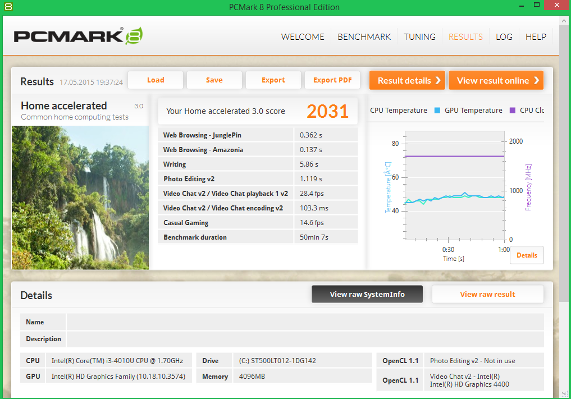This screenshot has height=399, width=571.
Task: Maximize the PCMark 8 window
Action: (x=536, y=5)
